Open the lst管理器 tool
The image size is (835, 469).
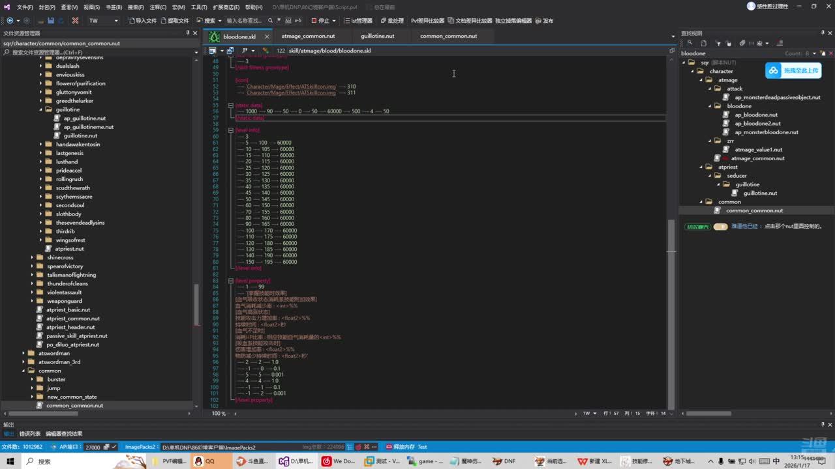pyautogui.click(x=357, y=20)
